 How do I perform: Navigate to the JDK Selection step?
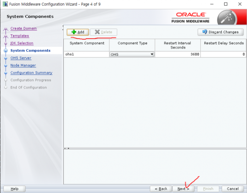pos(22,43)
